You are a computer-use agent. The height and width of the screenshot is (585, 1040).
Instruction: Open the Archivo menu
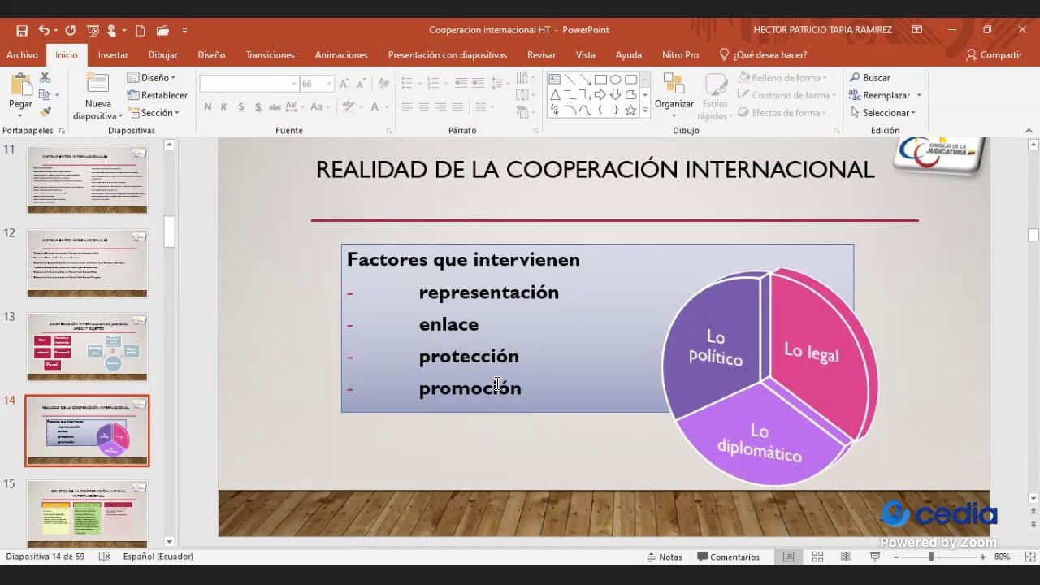22,55
